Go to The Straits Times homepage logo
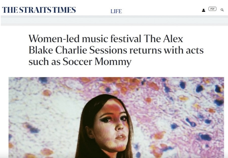The image size is (228, 158). point(39,10)
